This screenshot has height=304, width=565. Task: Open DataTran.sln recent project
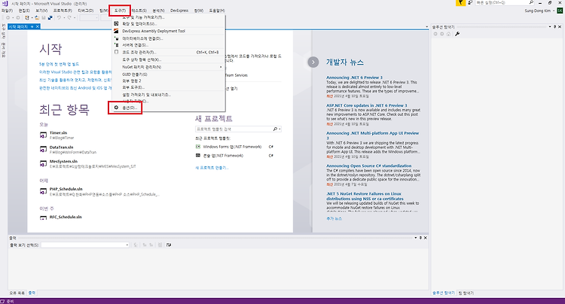pyautogui.click(x=61, y=147)
